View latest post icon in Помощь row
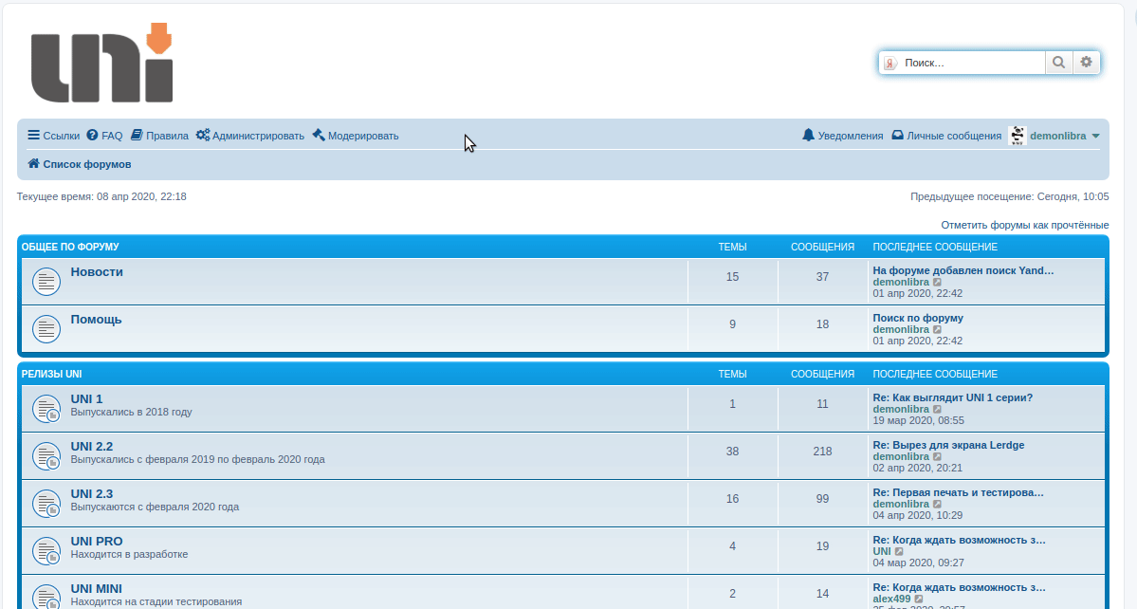Image resolution: width=1137 pixels, height=609 pixels. (x=937, y=330)
